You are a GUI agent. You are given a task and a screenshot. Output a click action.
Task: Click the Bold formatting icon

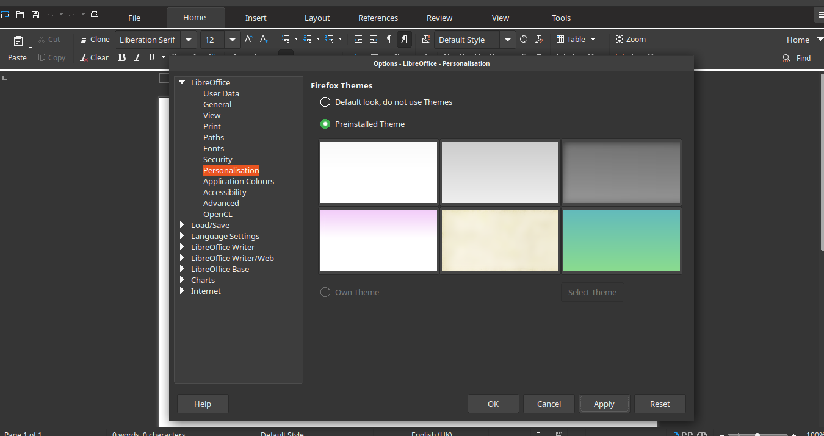pyautogui.click(x=121, y=57)
